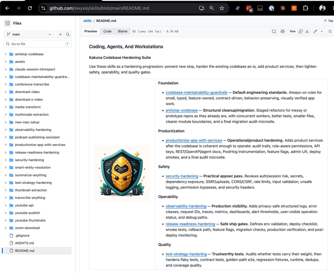Click the pencil edit file icon
The width and height of the screenshot is (334, 273).
(x=315, y=31)
